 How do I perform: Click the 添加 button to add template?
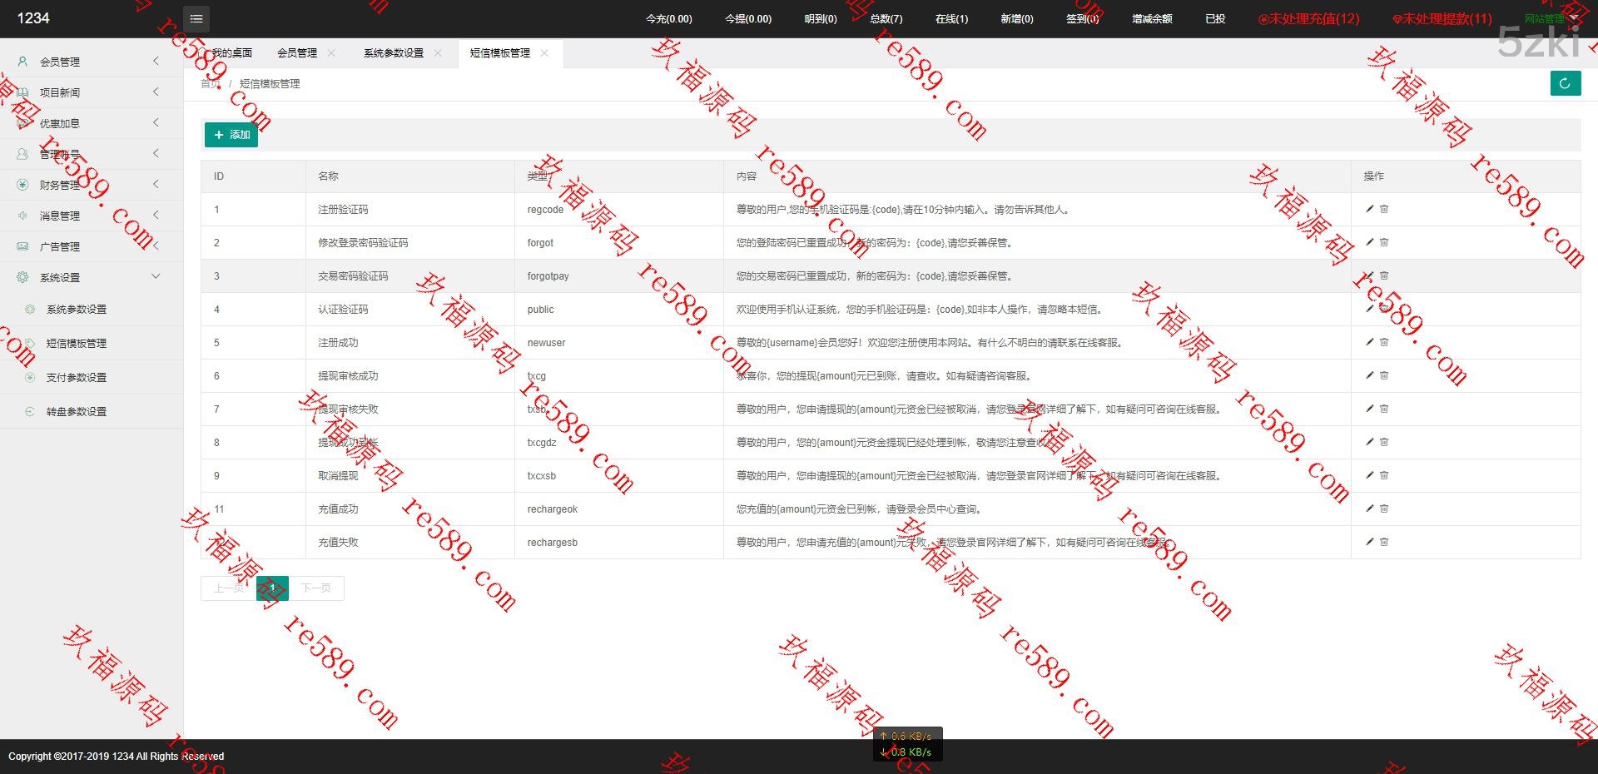[231, 135]
